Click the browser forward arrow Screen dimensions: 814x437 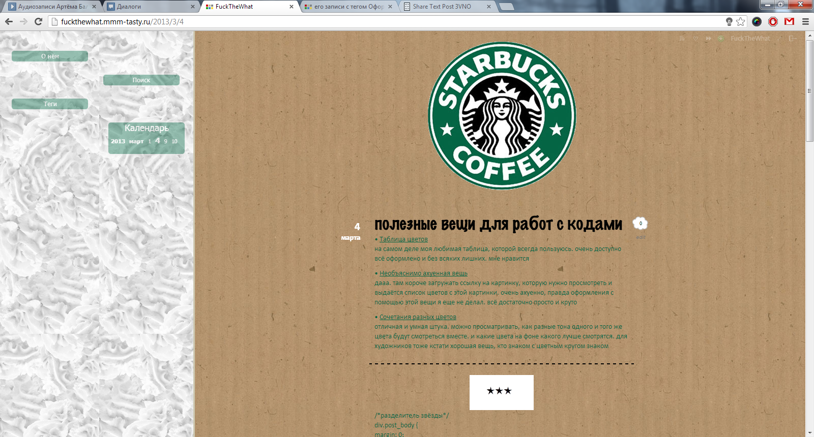(x=23, y=21)
